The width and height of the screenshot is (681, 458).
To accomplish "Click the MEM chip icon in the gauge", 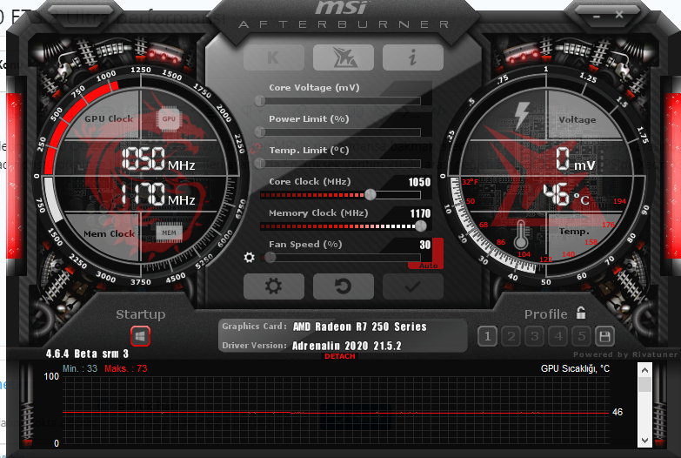I will [x=169, y=232].
